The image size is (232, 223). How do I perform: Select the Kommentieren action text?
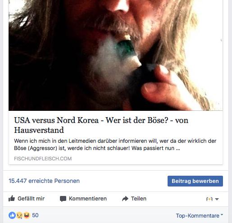pos(88,199)
